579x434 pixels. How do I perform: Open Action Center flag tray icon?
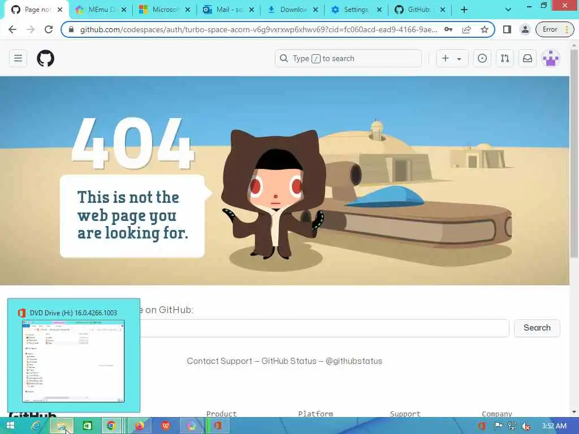pyautogui.click(x=498, y=426)
